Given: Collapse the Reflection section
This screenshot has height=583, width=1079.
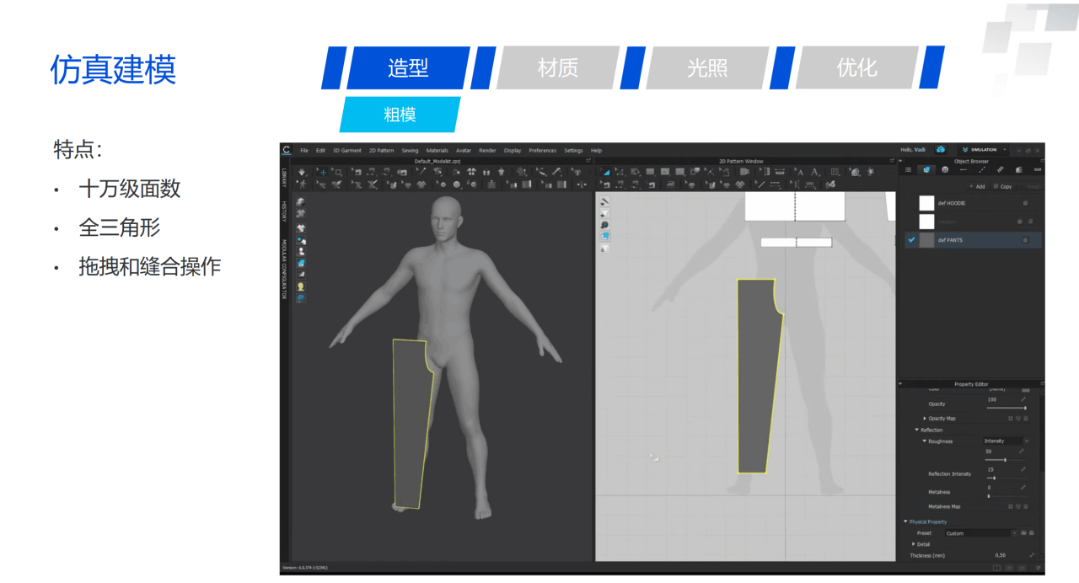Looking at the screenshot, I should (917, 430).
